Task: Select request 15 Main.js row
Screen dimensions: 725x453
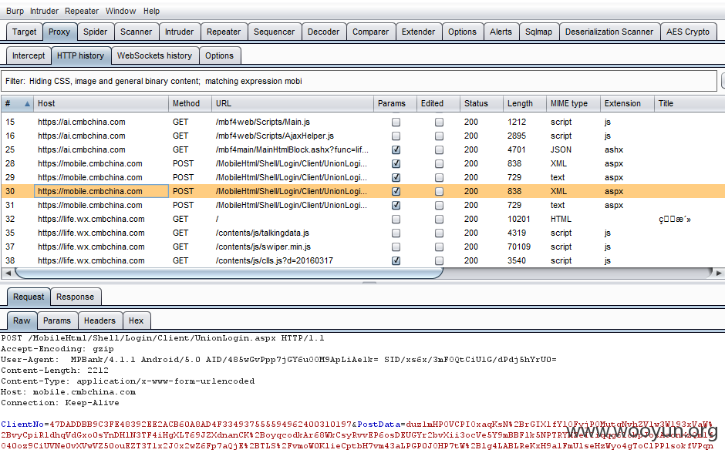Action: click(363, 122)
